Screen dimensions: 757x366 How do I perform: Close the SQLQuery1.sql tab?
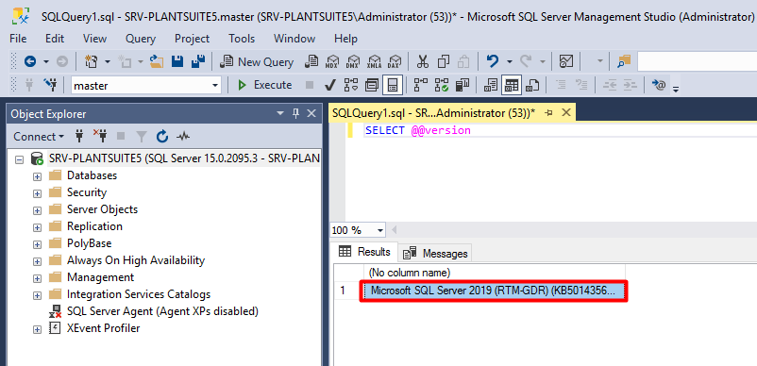(x=566, y=113)
